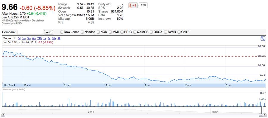This screenshot has height=118, width=268.
Task: Switch zoom to 1m
Action: point(24,38)
